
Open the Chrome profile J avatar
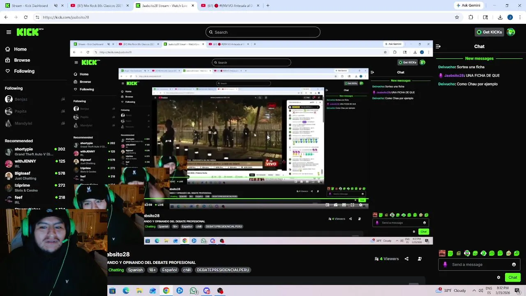(x=510, y=17)
